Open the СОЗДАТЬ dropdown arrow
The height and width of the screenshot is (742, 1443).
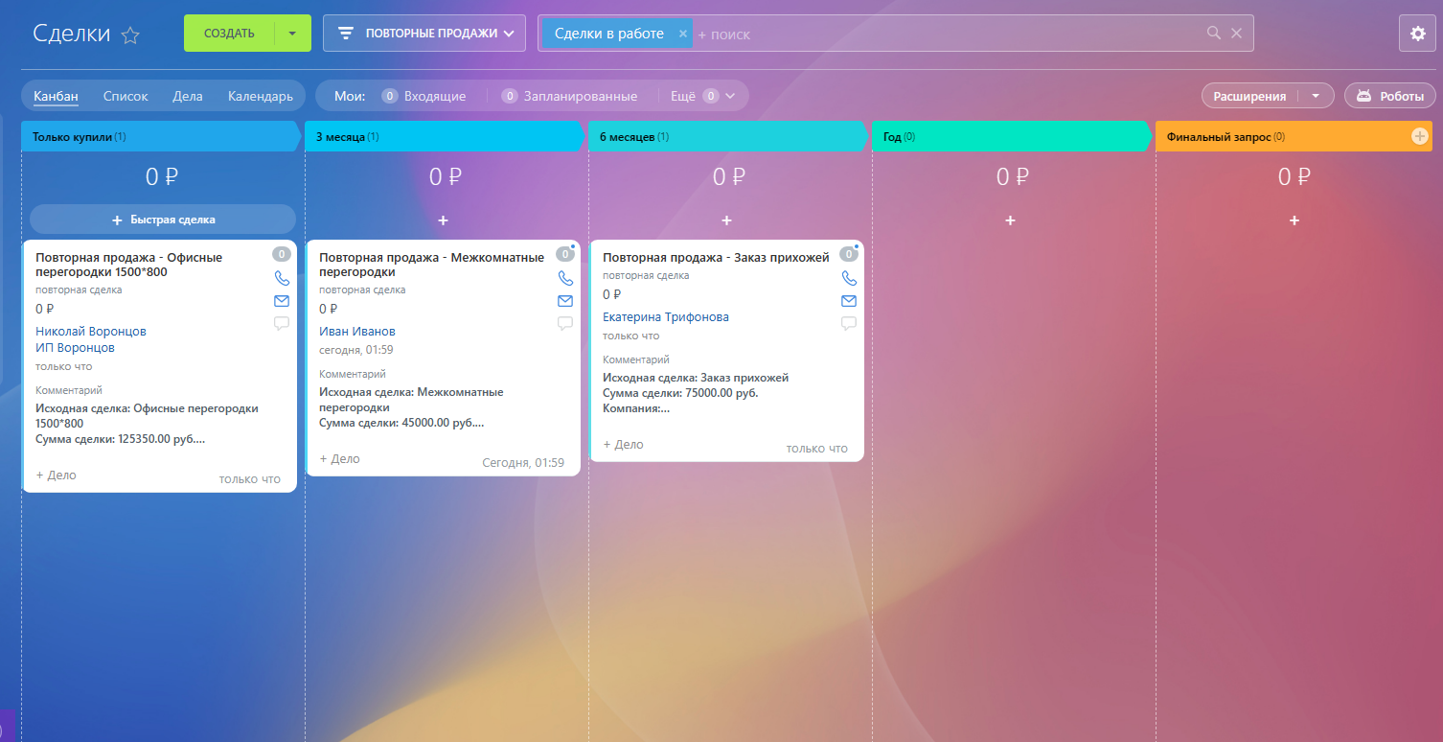(x=293, y=34)
